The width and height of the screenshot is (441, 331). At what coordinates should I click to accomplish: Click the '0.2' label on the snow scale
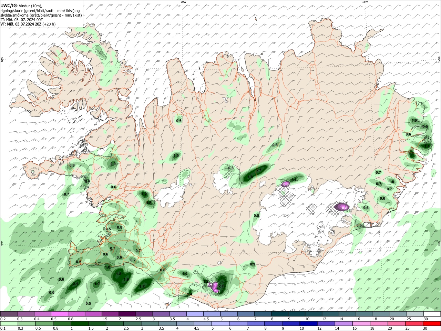[x=3, y=319]
